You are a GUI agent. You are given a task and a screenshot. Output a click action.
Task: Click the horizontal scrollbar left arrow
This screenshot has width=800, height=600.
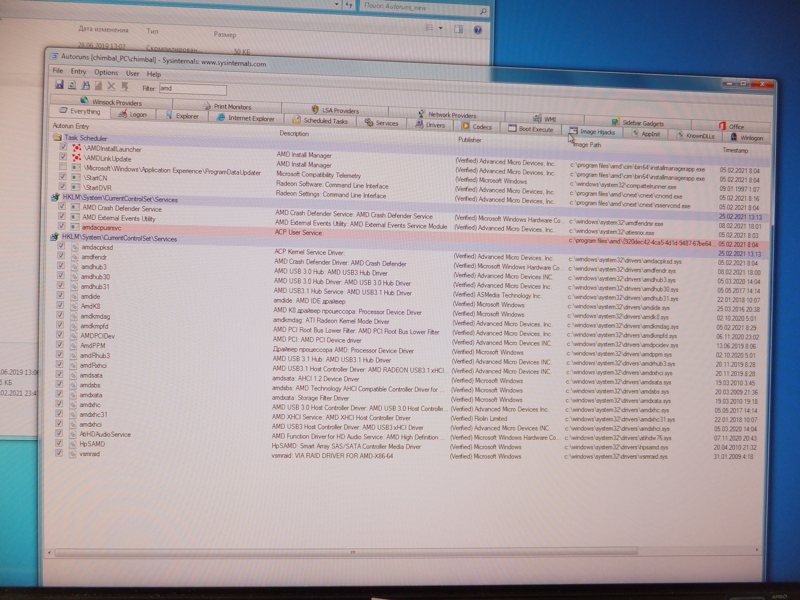click(x=49, y=552)
